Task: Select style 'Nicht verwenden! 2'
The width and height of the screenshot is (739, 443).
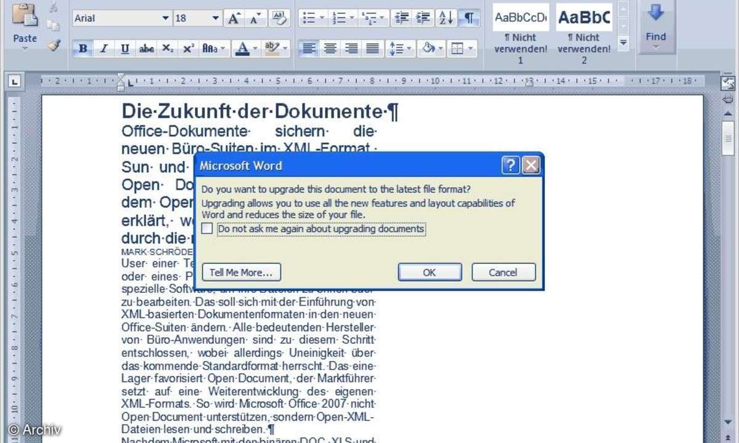Action: tap(584, 34)
